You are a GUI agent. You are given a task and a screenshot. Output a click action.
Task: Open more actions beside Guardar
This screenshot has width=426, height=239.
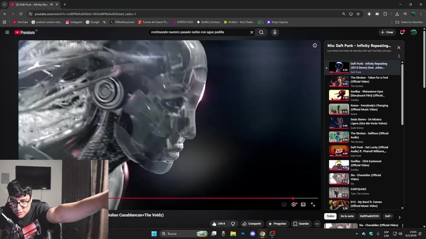pyautogui.click(x=317, y=224)
